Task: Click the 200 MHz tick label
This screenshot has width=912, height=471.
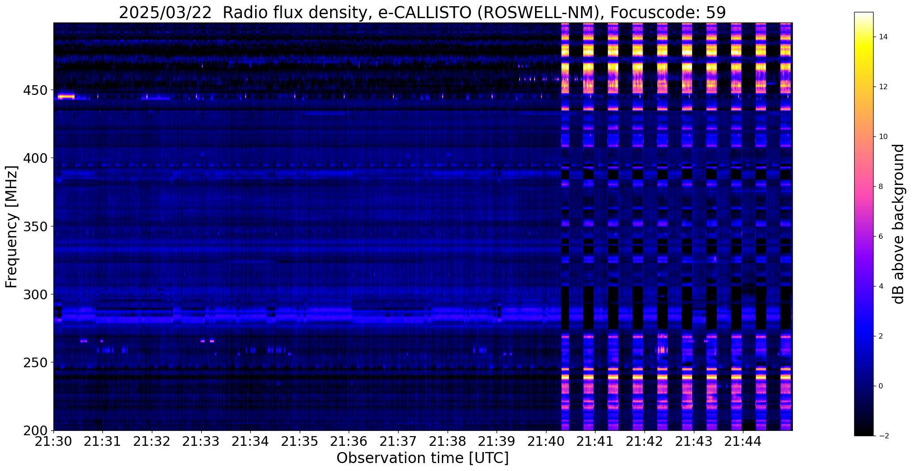Action: pyautogui.click(x=34, y=430)
